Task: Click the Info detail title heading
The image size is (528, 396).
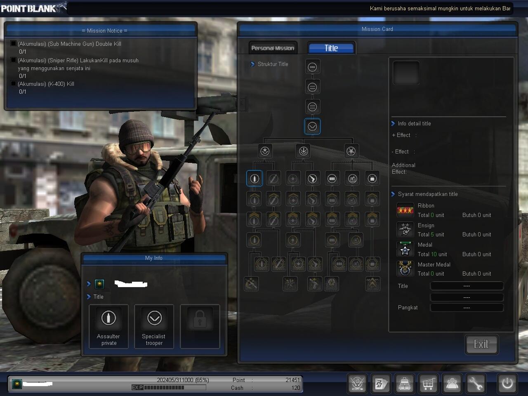Action: pos(414,123)
